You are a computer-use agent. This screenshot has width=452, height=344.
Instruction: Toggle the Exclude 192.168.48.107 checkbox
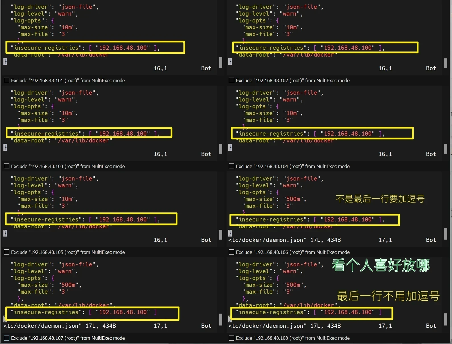(x=7, y=338)
